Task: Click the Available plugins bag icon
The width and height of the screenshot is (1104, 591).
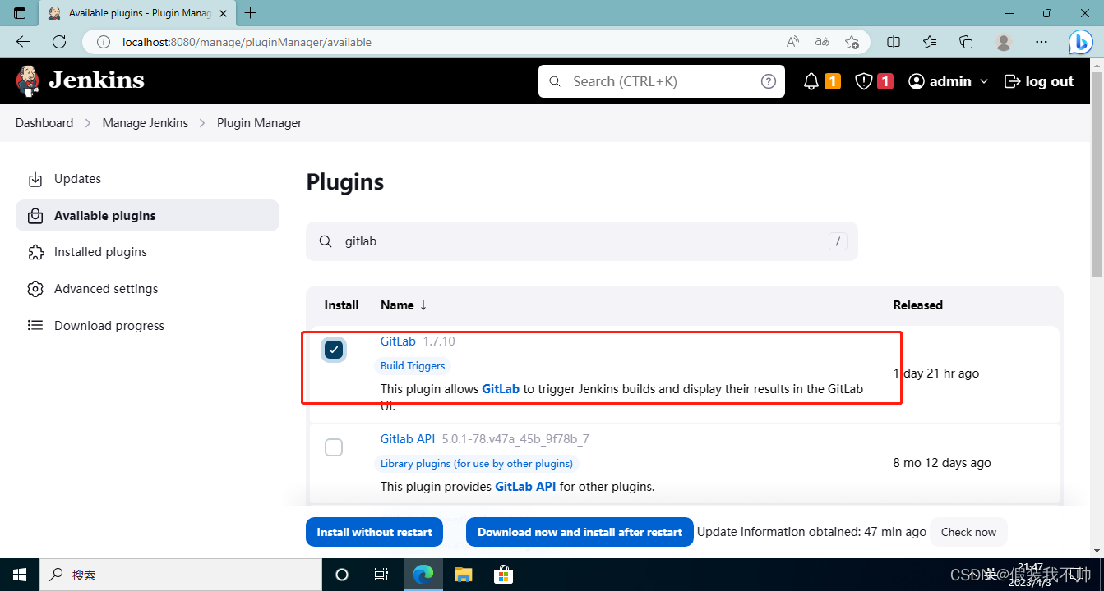Action: [35, 216]
